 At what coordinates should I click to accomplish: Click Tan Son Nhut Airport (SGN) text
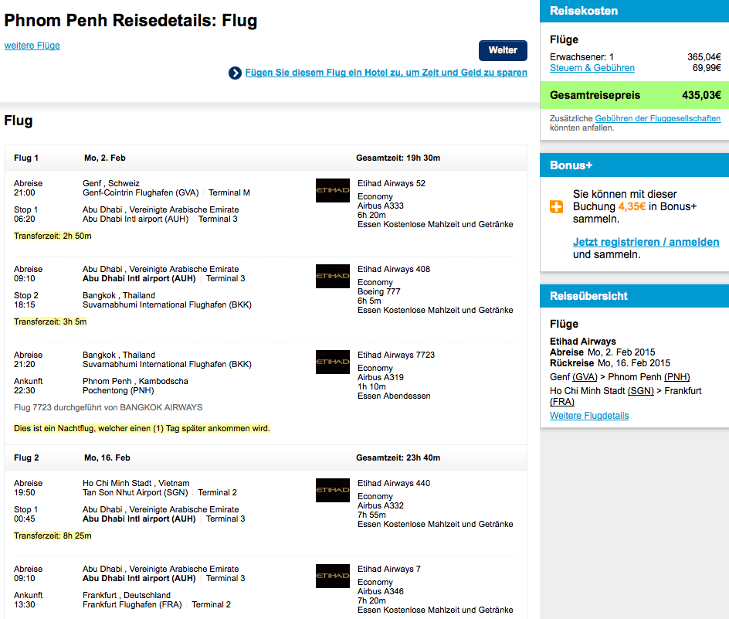(x=135, y=492)
